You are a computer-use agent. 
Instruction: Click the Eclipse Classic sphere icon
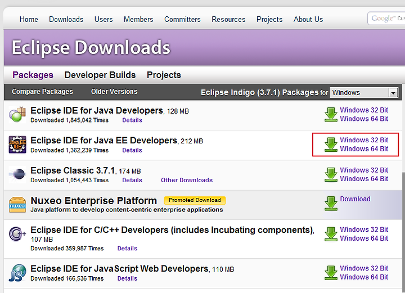17,174
